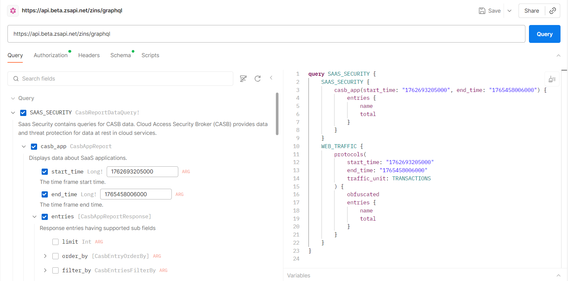Viewport: 568px width, 281px height.
Task: Open the Scripts tab
Action: (x=150, y=55)
